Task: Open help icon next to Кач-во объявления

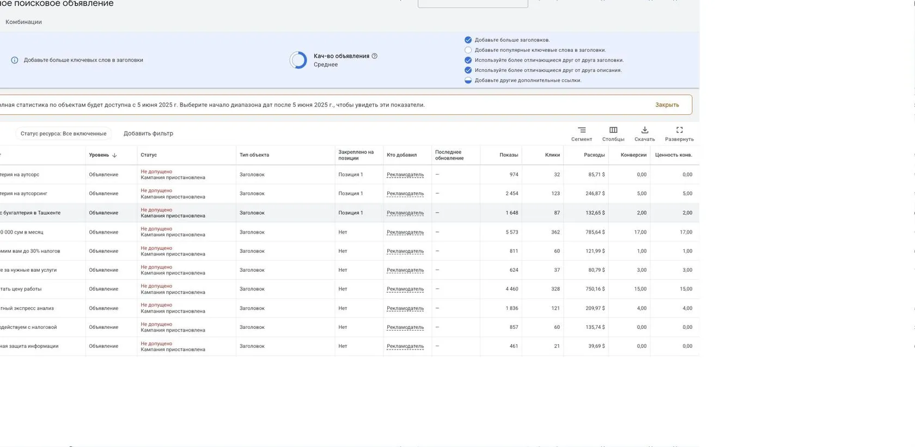Action: tap(375, 56)
